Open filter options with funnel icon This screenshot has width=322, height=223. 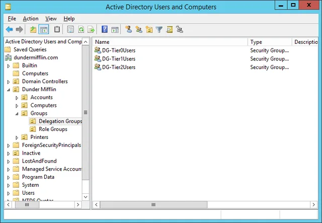[x=159, y=30]
